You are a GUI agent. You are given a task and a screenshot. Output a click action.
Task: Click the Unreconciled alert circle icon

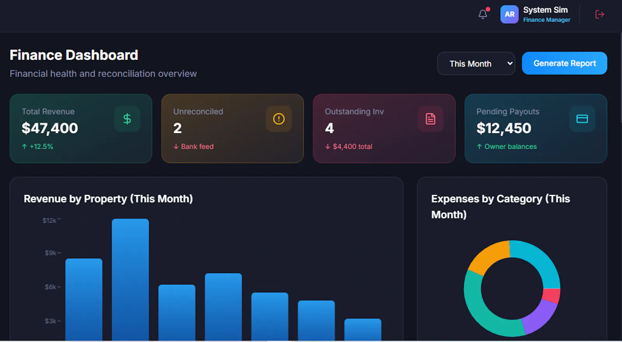[x=279, y=119]
